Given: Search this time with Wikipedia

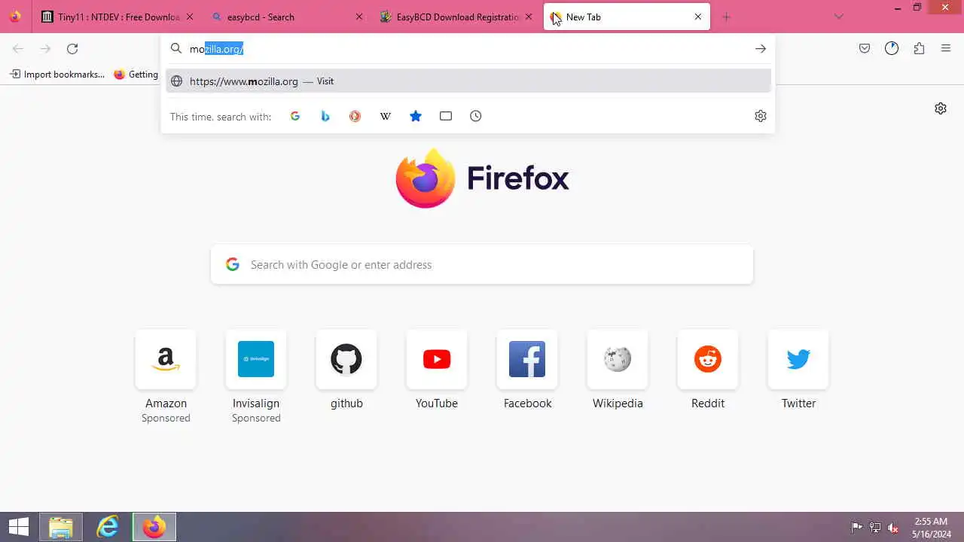Looking at the screenshot, I should pos(386,116).
